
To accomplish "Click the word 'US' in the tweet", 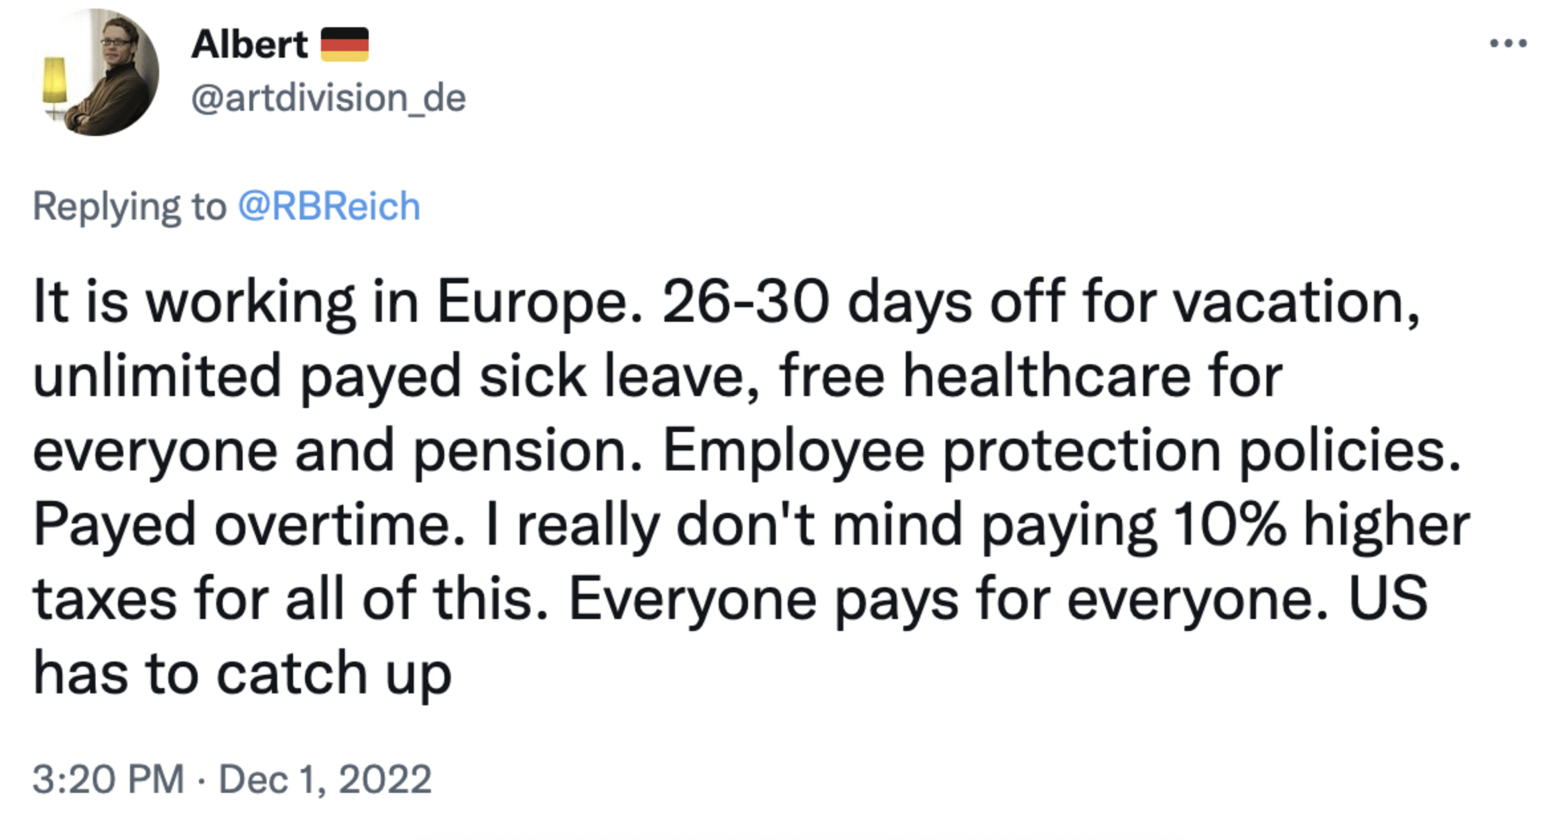I will pos(1387,600).
